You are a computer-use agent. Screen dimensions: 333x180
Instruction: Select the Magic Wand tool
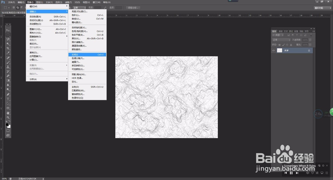[8, 44]
